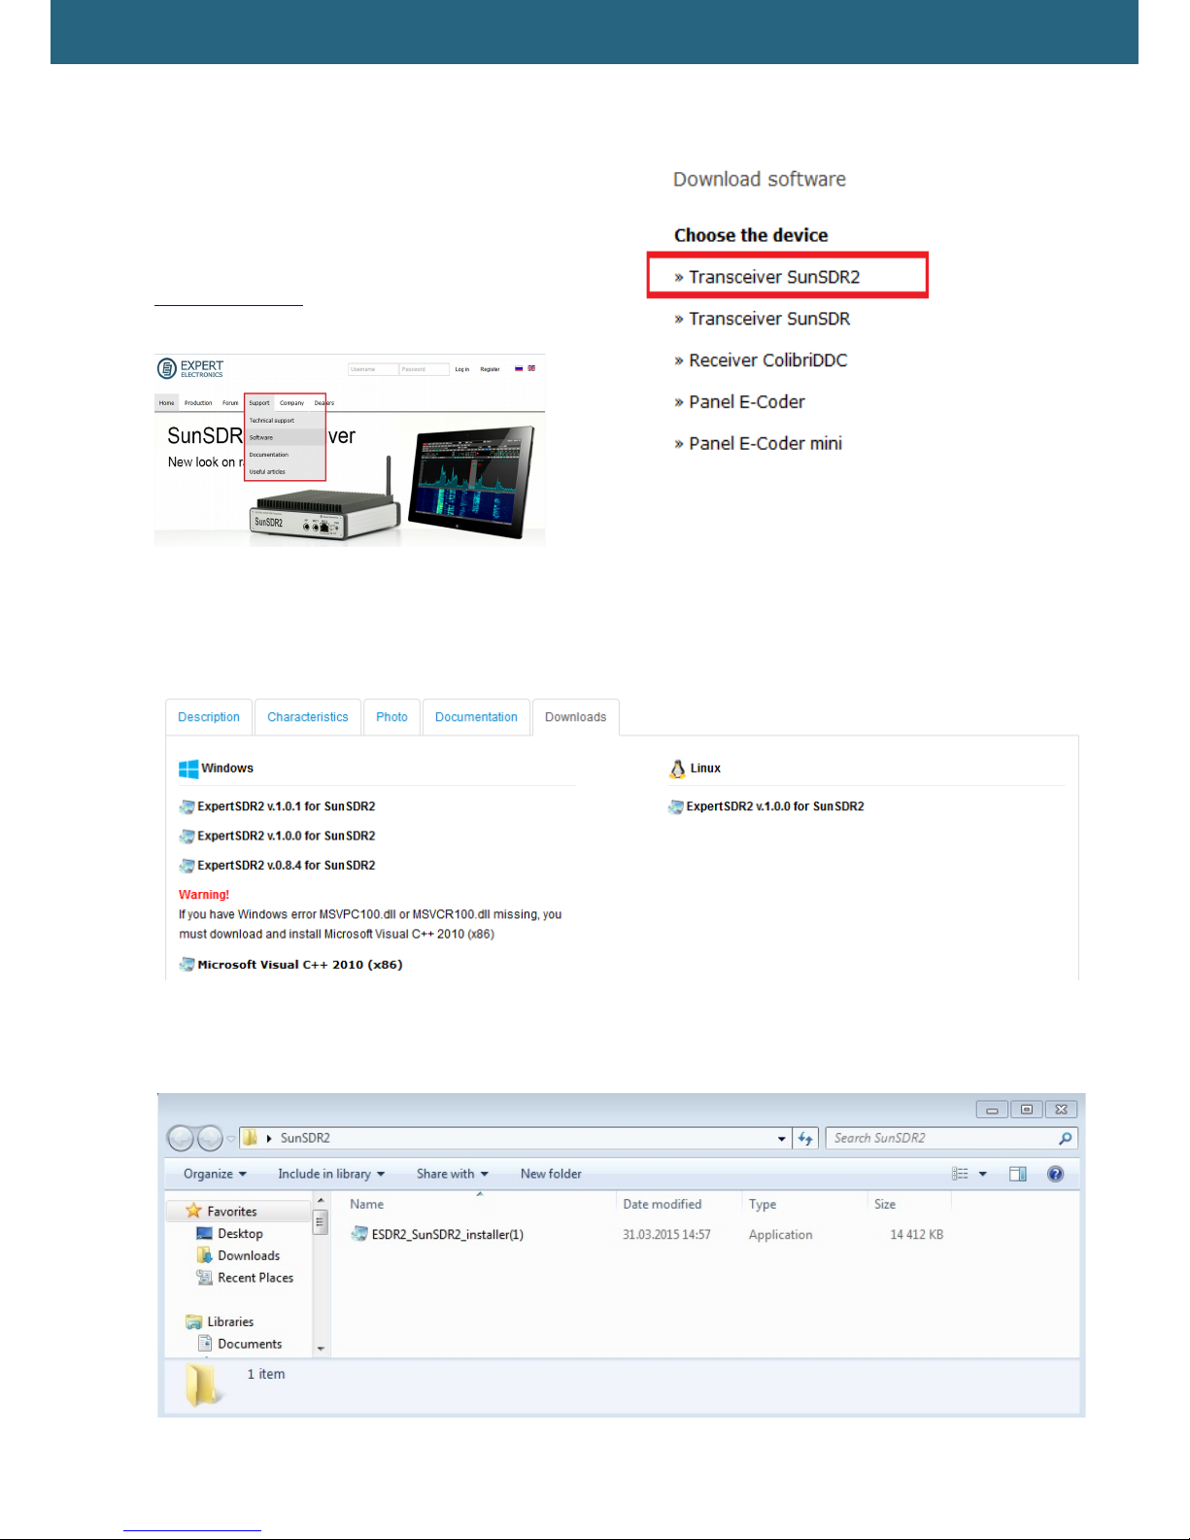Image resolution: width=1190 pixels, height=1540 pixels.
Task: Open the Photo tab
Action: click(391, 717)
